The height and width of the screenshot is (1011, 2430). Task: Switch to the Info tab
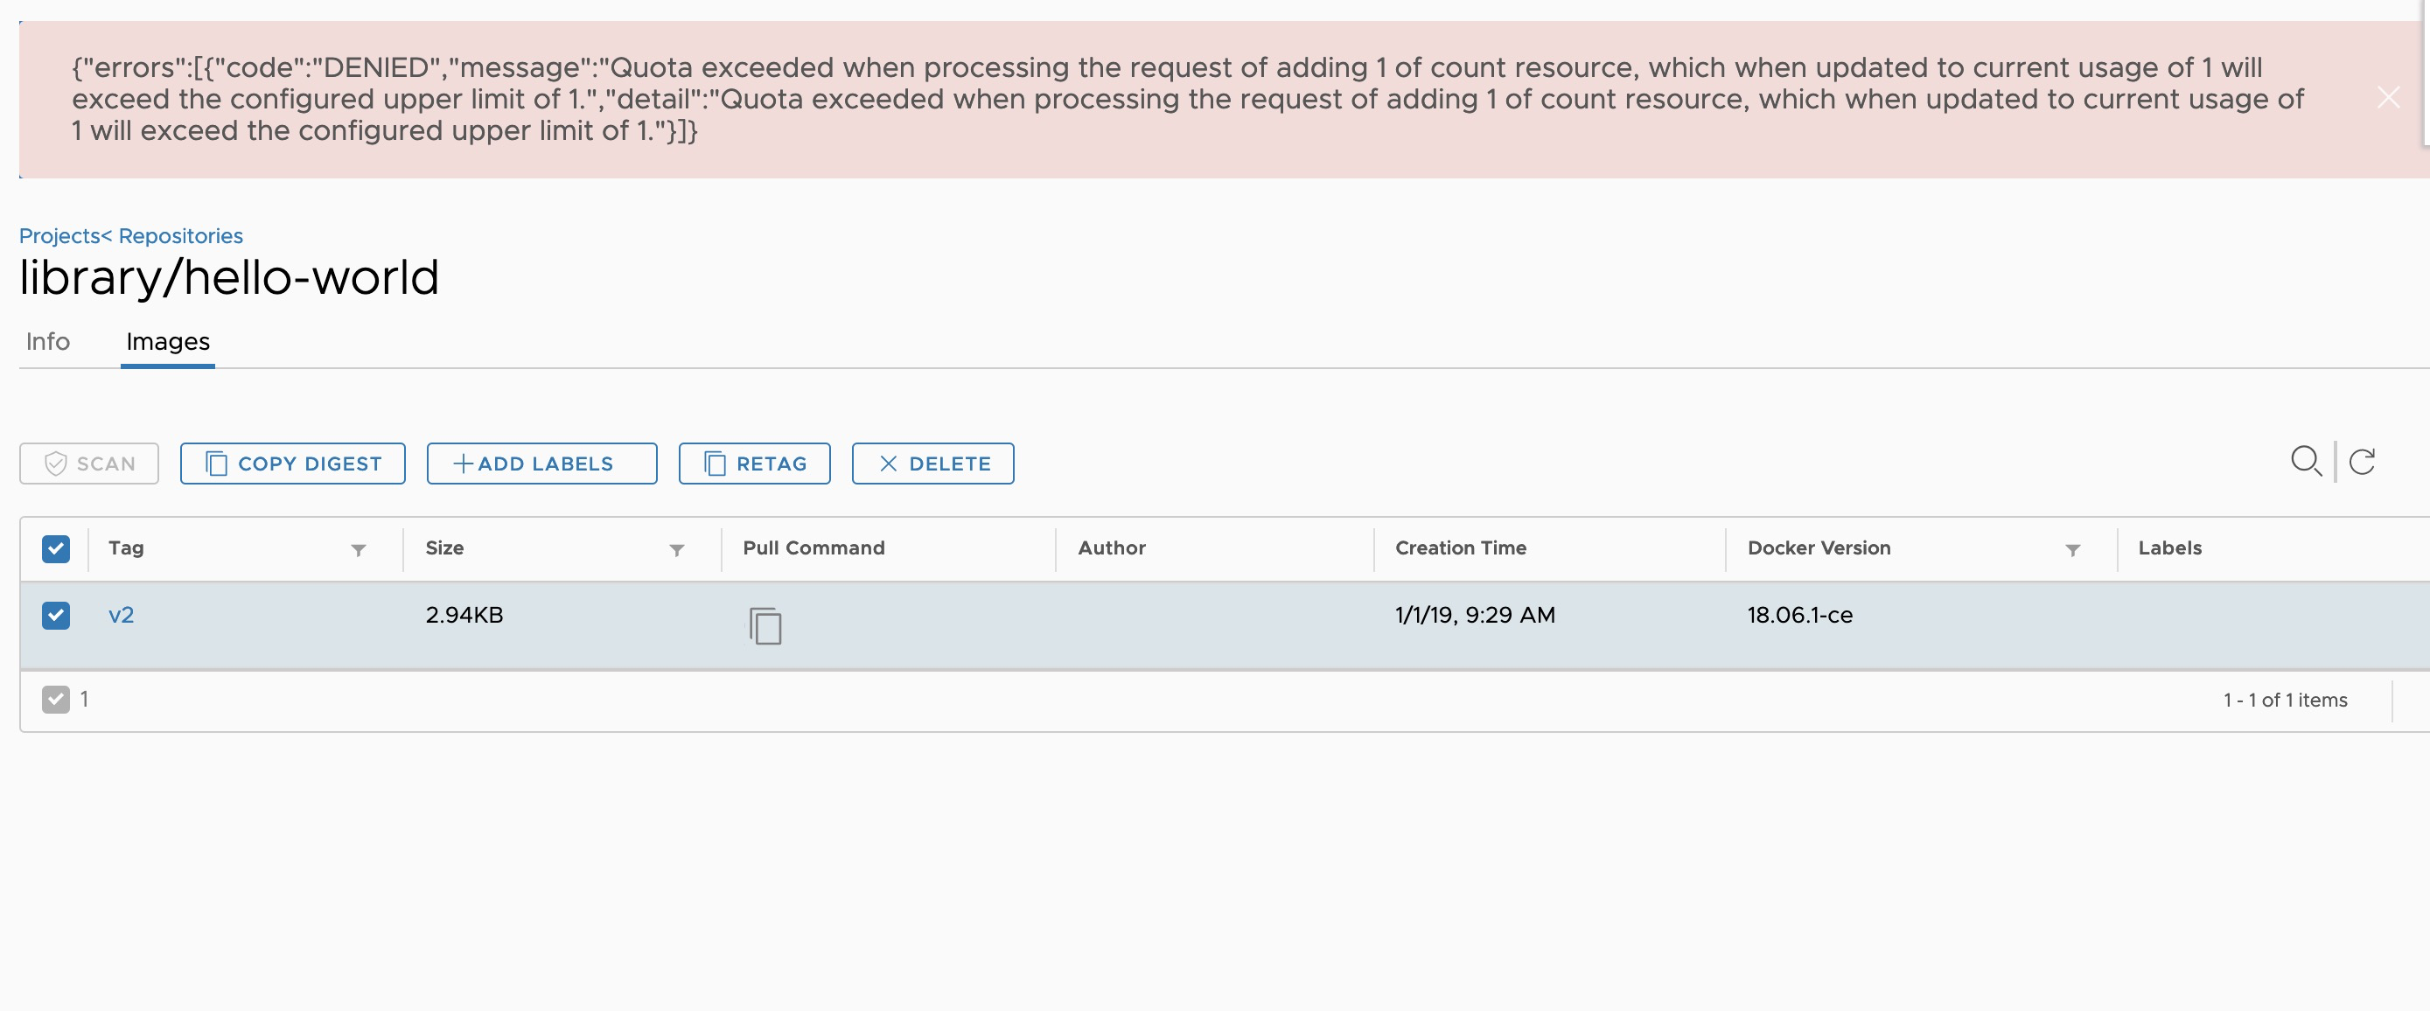47,341
